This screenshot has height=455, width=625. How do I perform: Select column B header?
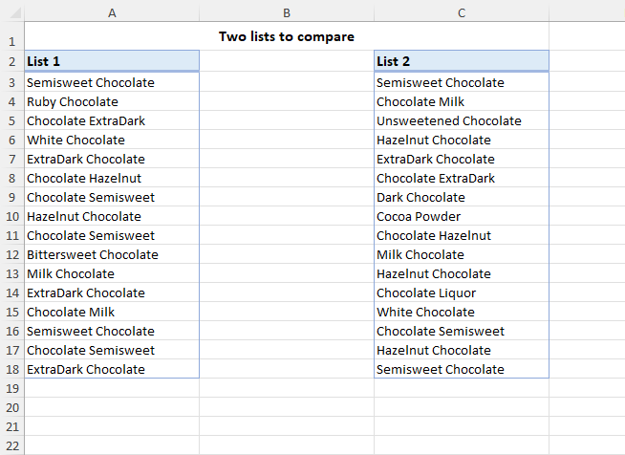pyautogui.click(x=287, y=13)
